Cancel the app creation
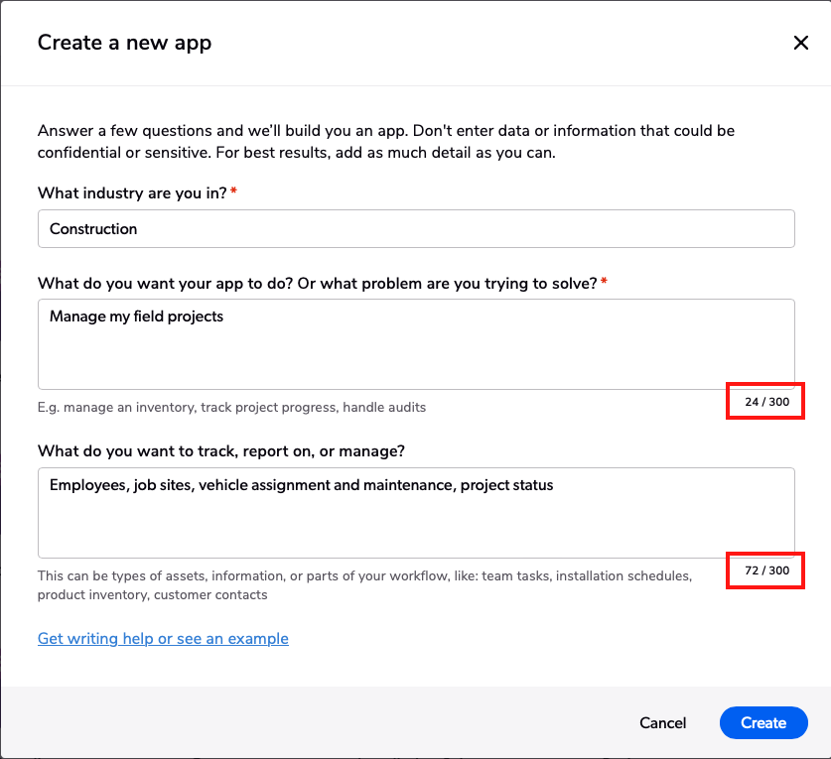 pyautogui.click(x=662, y=723)
